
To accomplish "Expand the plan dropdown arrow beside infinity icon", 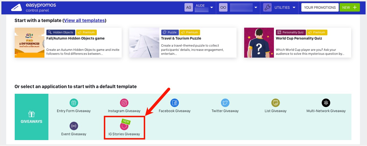I will [x=256, y=8].
